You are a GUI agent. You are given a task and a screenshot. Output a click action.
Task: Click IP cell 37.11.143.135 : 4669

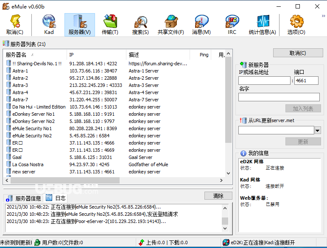[92, 150]
